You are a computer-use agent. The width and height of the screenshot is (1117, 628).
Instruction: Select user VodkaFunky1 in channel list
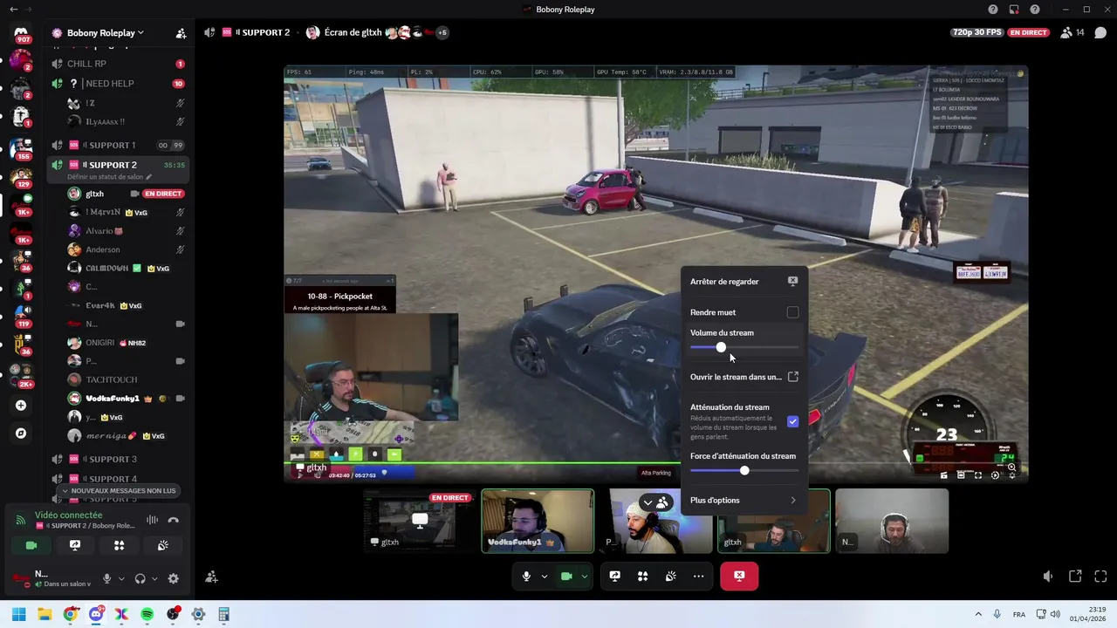(126, 399)
